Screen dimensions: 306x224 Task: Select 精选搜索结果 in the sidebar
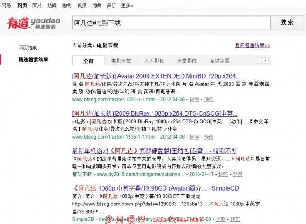[33, 60]
